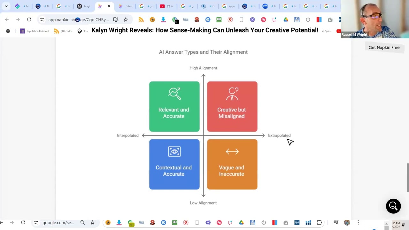Switch to the 'Insigl' tab
The width and height of the screenshot is (409, 230).
point(84,6)
